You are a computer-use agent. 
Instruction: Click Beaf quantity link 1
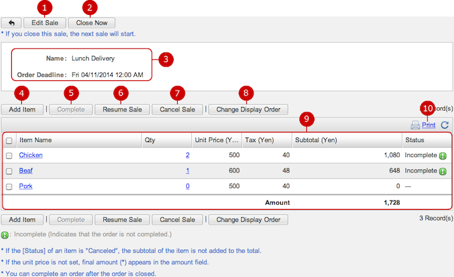click(187, 171)
